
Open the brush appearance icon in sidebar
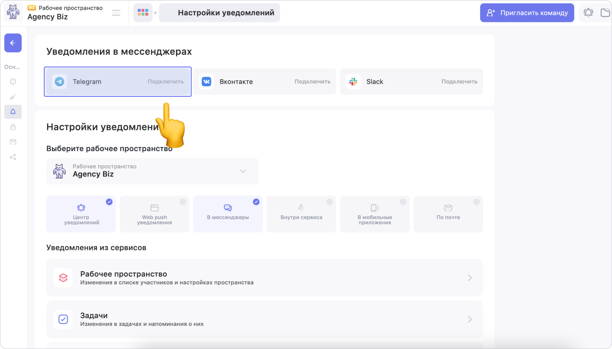pos(13,97)
